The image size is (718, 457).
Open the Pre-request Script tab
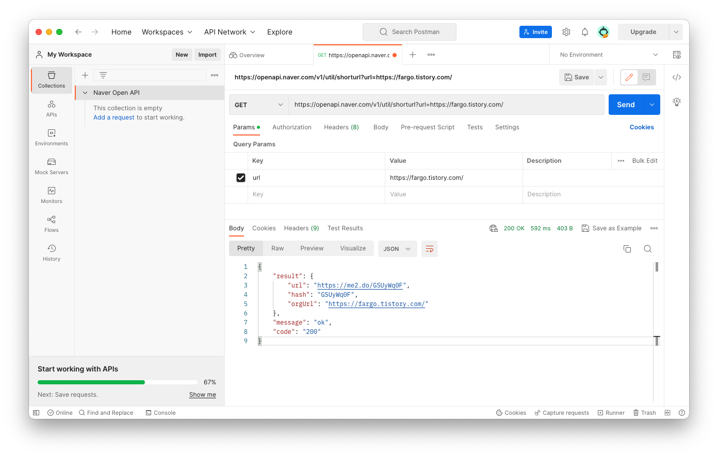click(x=428, y=127)
